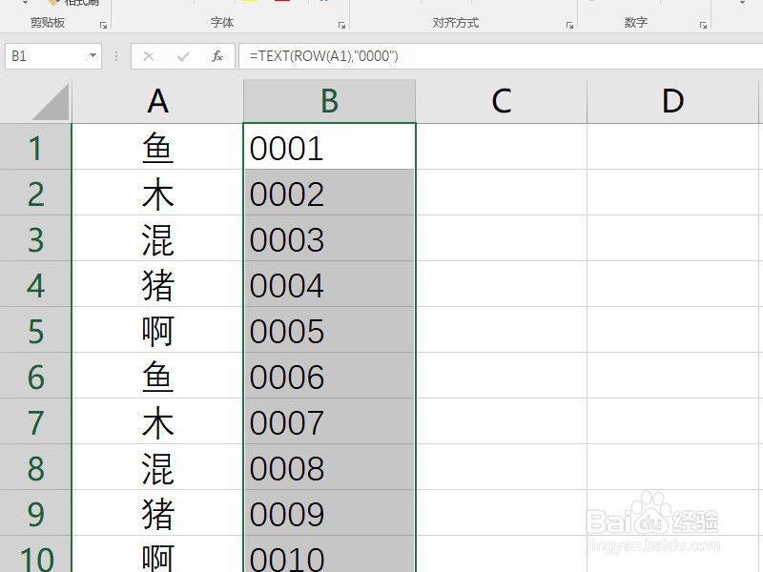Select column B header

tap(329, 101)
